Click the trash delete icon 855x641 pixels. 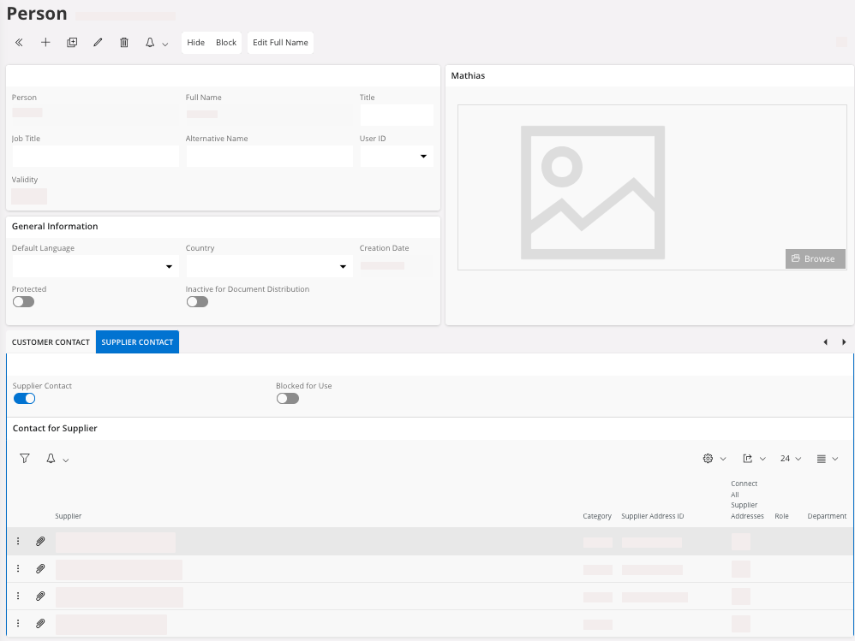click(124, 43)
